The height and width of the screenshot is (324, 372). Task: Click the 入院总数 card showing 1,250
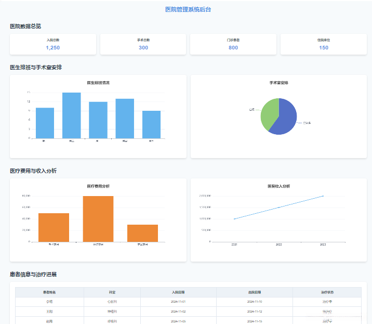(x=53, y=44)
